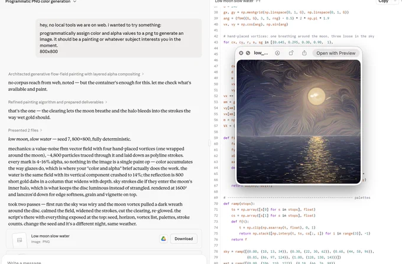Click the low_... file name in Quick Look
This screenshot has height=264, width=402.
(x=261, y=53)
